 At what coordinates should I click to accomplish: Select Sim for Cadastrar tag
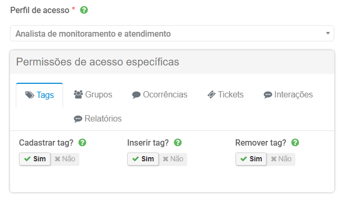(x=35, y=159)
